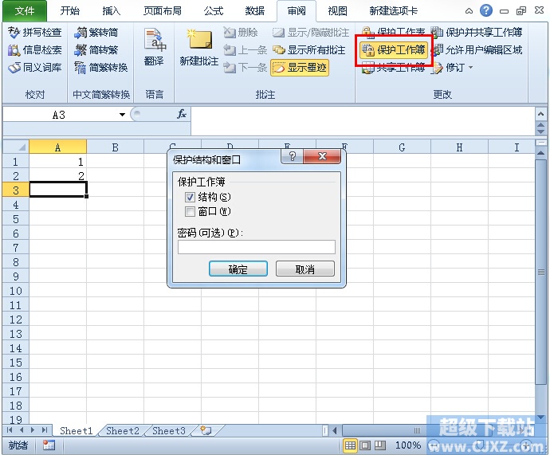Convert with 繁转简 button
The height and width of the screenshot is (455, 550).
pyautogui.click(x=96, y=32)
